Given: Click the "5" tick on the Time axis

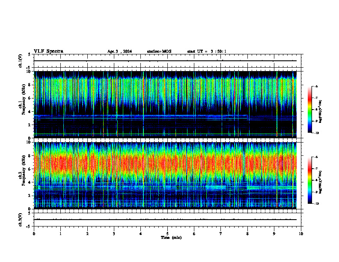Looking at the screenshot, I should pyautogui.click(x=167, y=234).
